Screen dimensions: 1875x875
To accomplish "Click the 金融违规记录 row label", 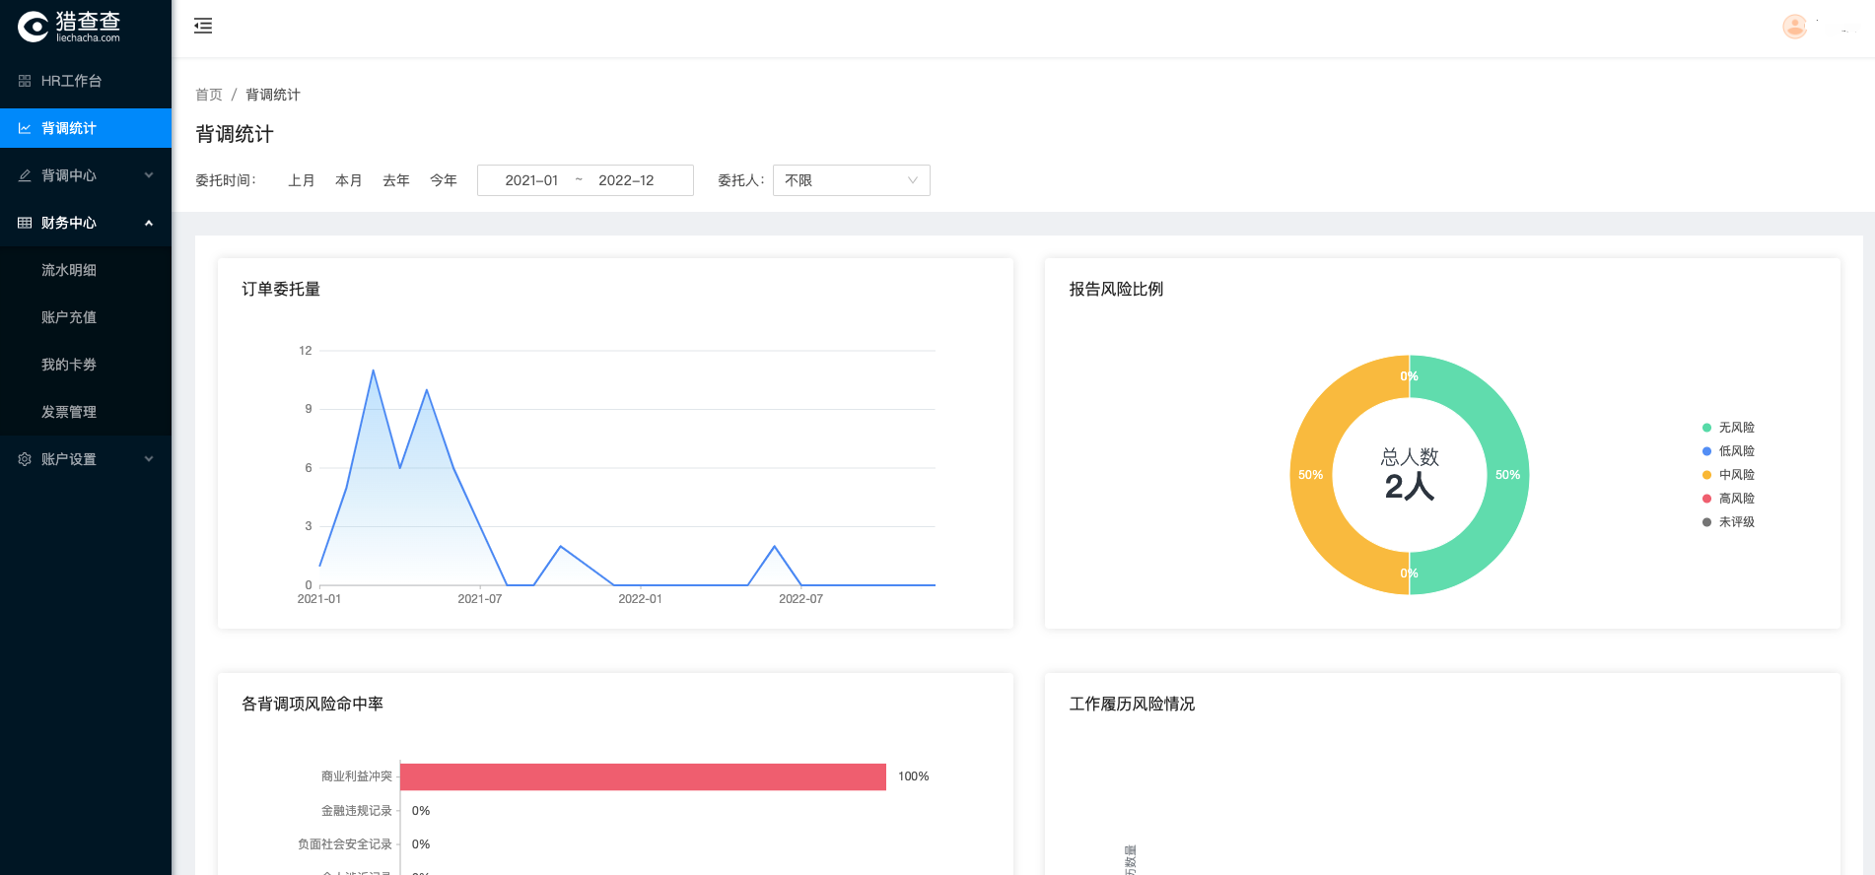I will [x=356, y=811].
